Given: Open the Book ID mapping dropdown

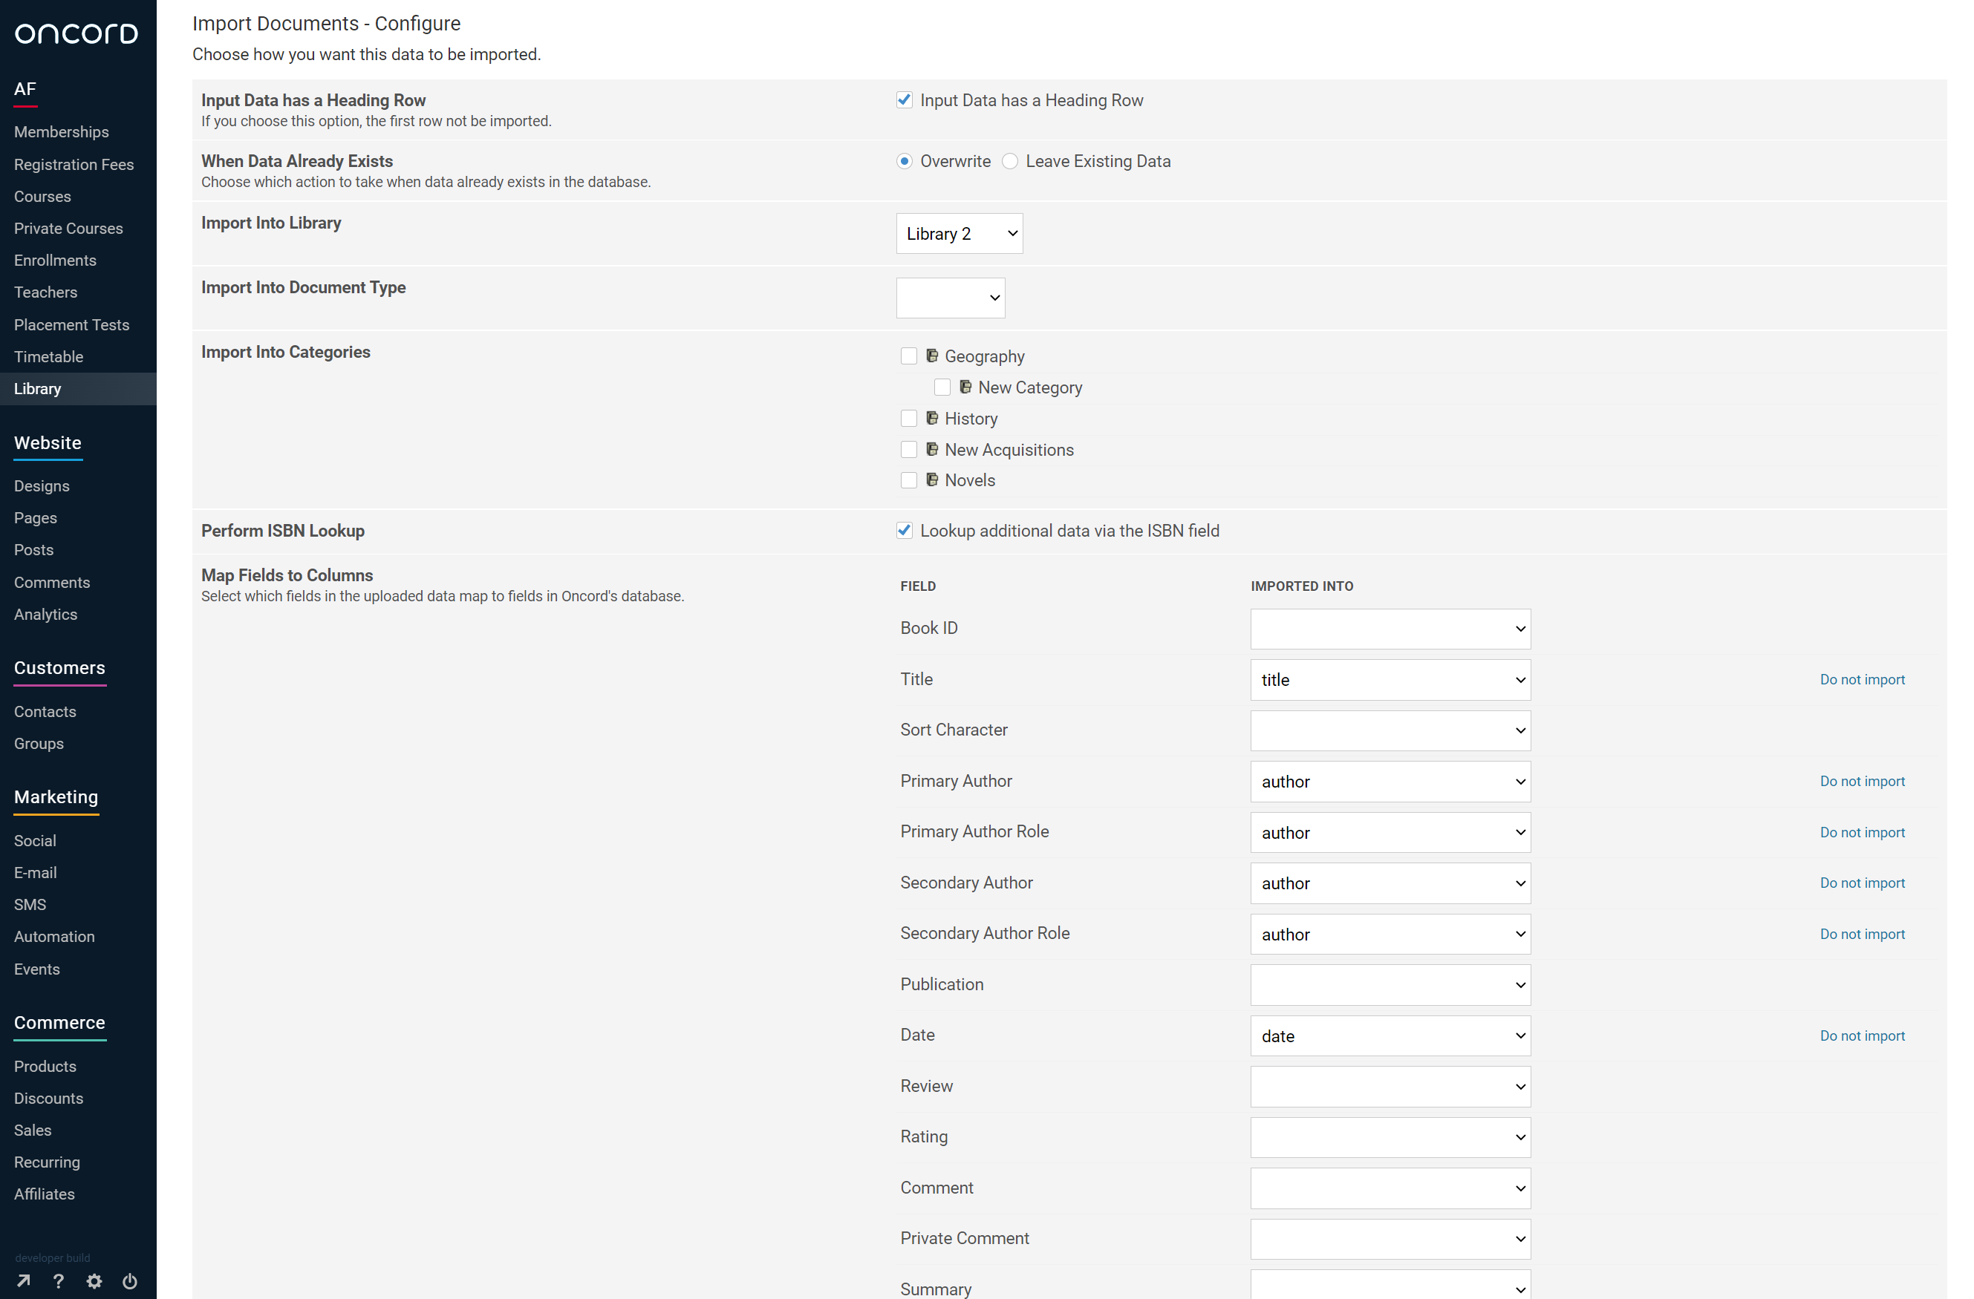Looking at the screenshot, I should [x=1390, y=629].
